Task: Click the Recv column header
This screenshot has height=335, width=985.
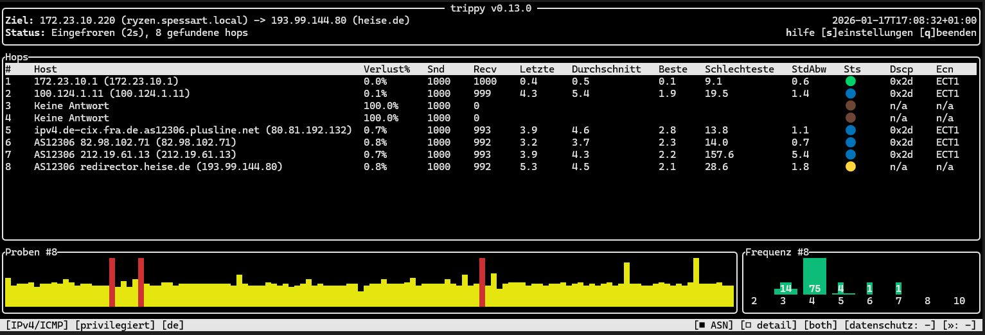Action: coord(485,69)
